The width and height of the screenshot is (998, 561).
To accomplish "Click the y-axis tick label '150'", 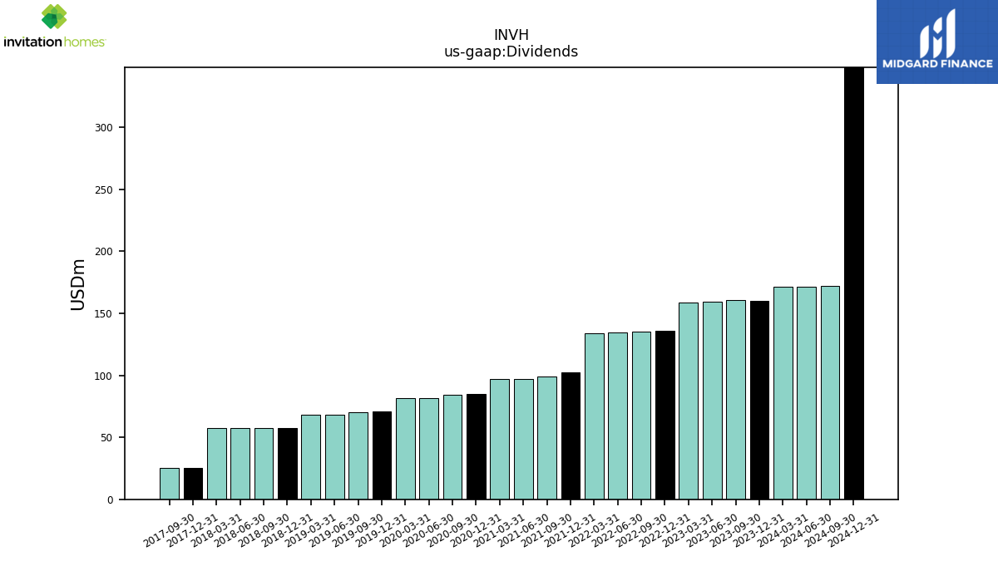I will point(104,314).
